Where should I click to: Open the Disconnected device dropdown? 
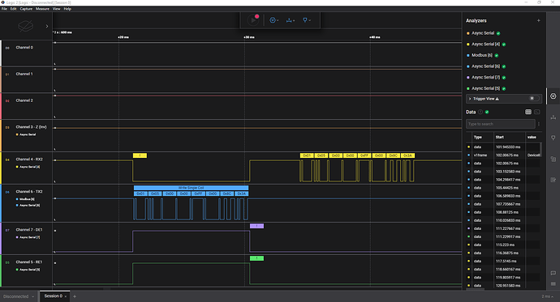pos(19,296)
